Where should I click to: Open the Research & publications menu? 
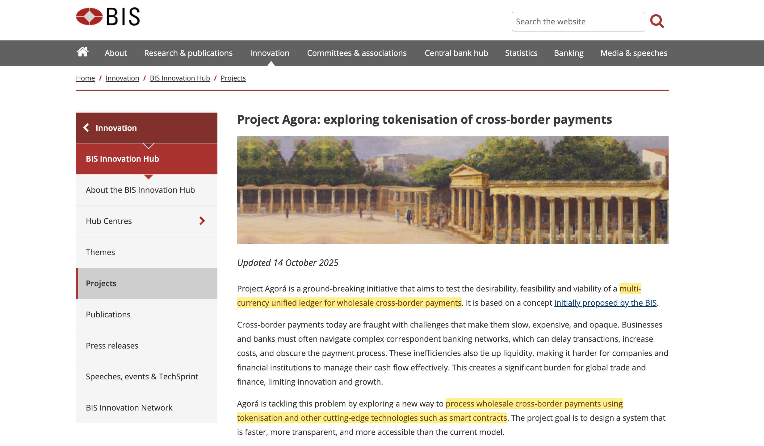pos(188,53)
